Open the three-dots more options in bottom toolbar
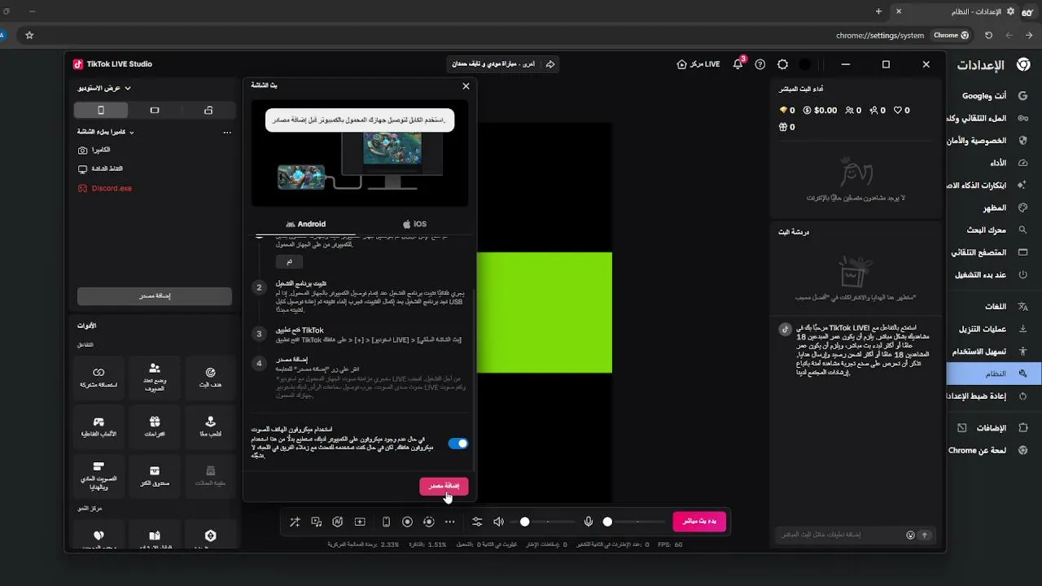 [x=450, y=522]
